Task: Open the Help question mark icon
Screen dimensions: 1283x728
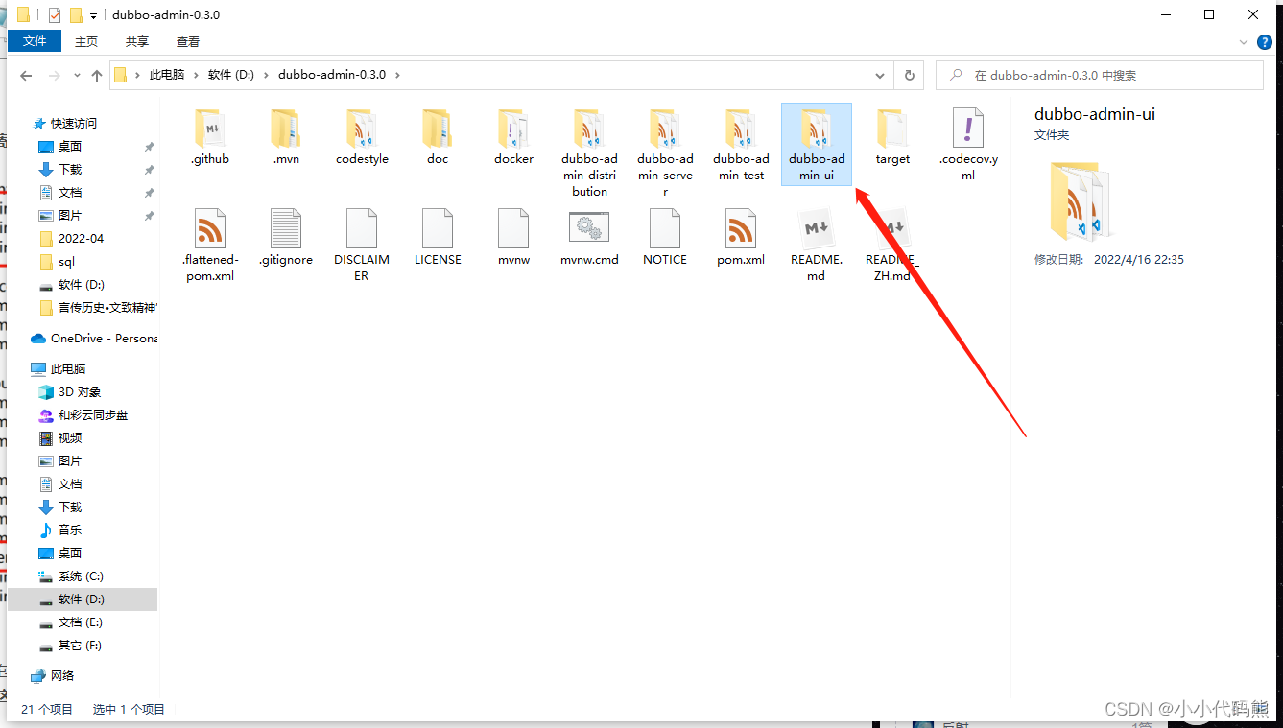Action: click(1265, 42)
